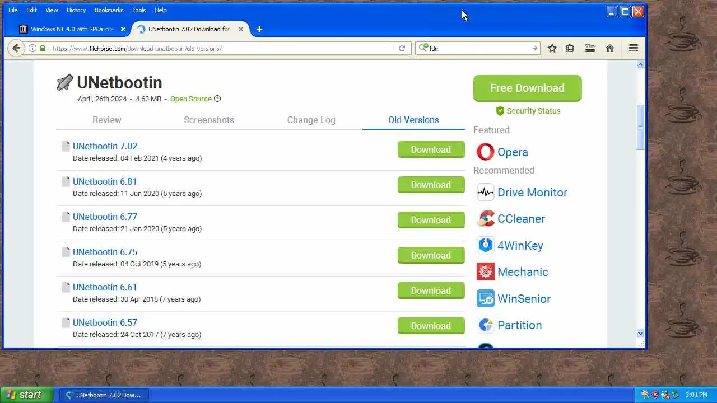Bookmark this page with the star icon
Viewport: 717px width, 403px height.
[552, 49]
